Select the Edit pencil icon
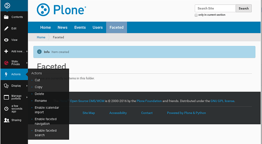Image resolution: width=262 pixels, height=144 pixels. point(6,28)
